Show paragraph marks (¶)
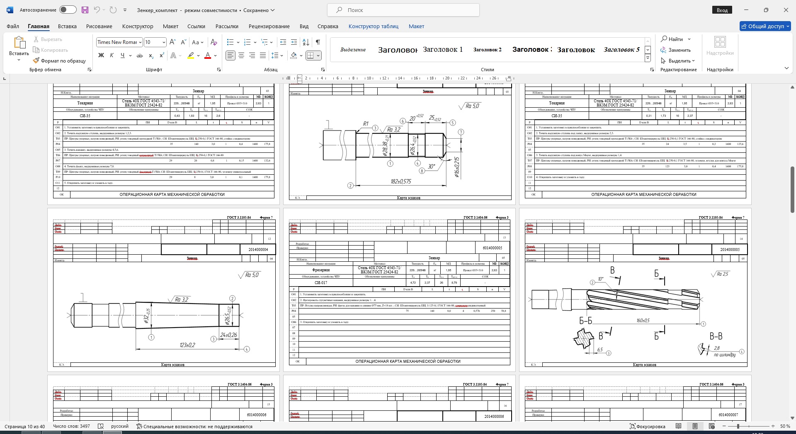 coord(318,42)
